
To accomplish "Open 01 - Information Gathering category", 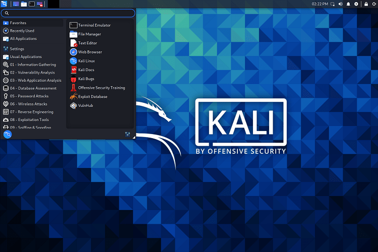I will point(33,65).
